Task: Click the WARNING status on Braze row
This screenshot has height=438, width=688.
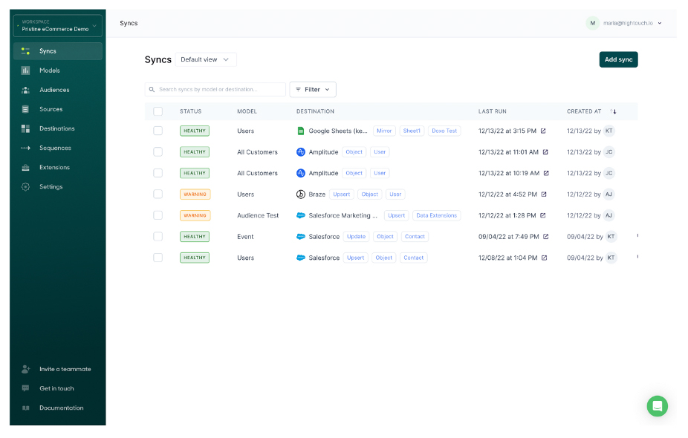Action: (x=195, y=194)
